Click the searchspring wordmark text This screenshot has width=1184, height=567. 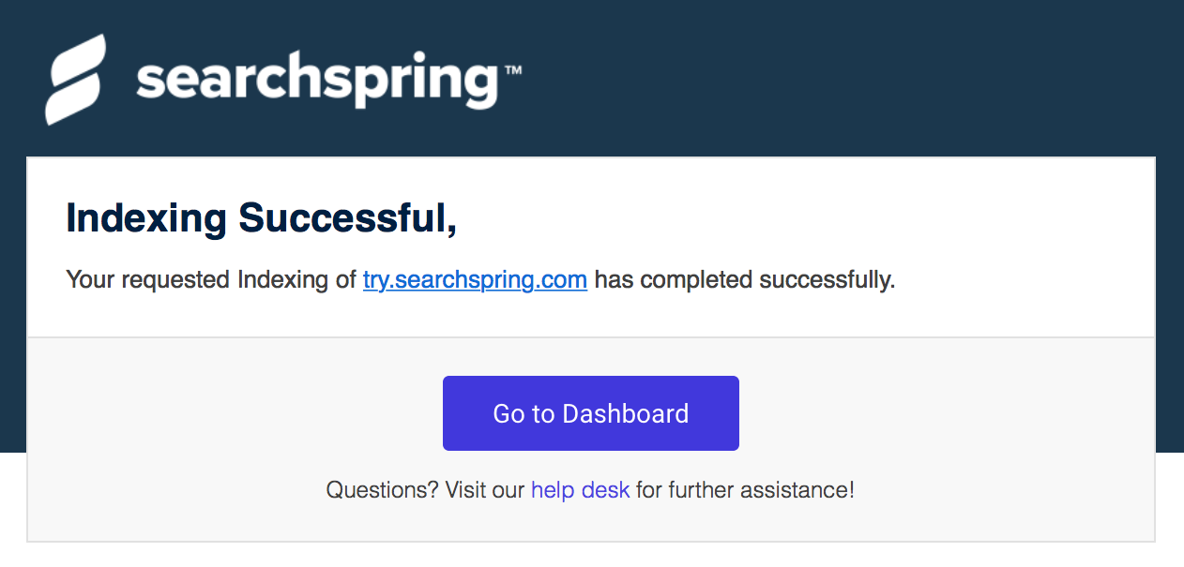click(x=317, y=82)
